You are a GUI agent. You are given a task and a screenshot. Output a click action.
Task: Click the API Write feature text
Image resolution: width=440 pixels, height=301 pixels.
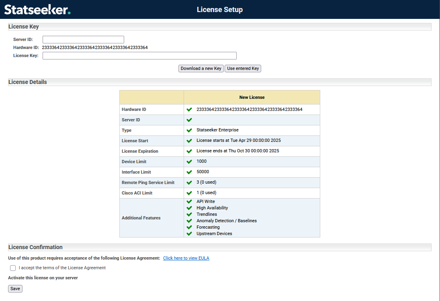click(x=206, y=201)
